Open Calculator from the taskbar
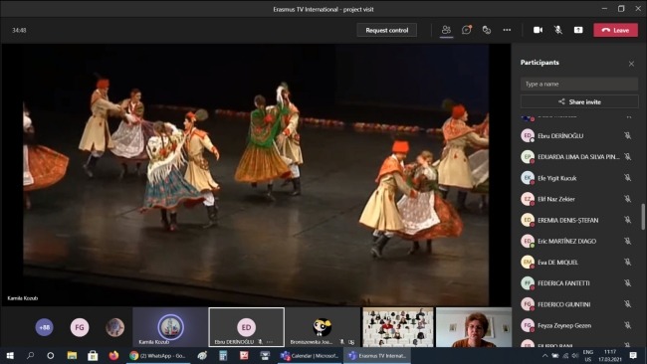This screenshot has width=647, height=364. coord(223,355)
